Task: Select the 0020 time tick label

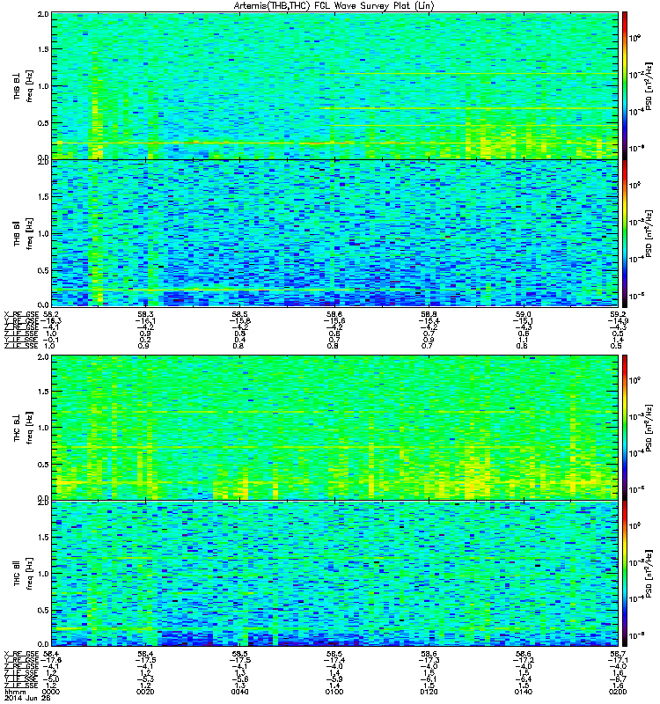Action: (x=144, y=692)
